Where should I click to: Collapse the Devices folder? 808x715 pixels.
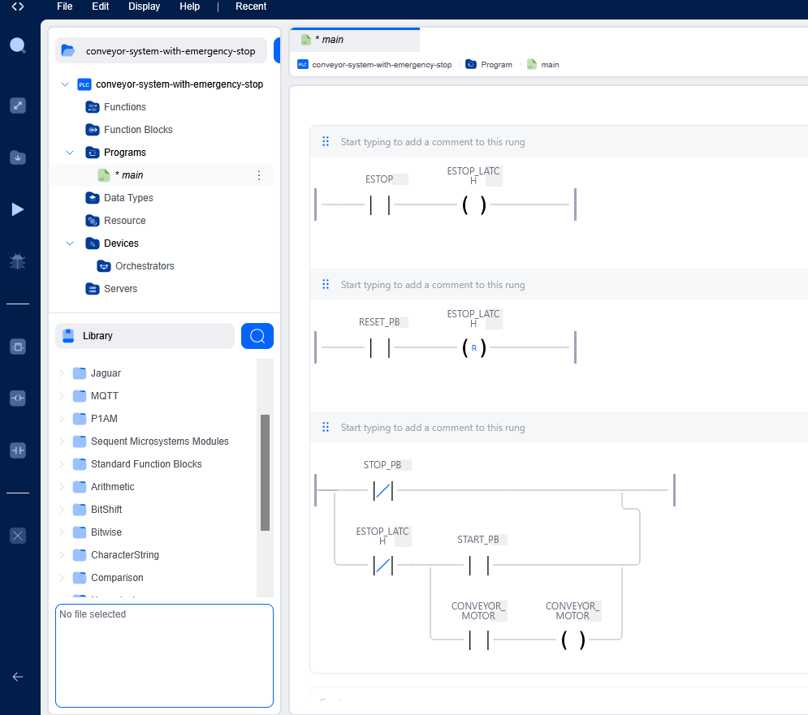(70, 243)
